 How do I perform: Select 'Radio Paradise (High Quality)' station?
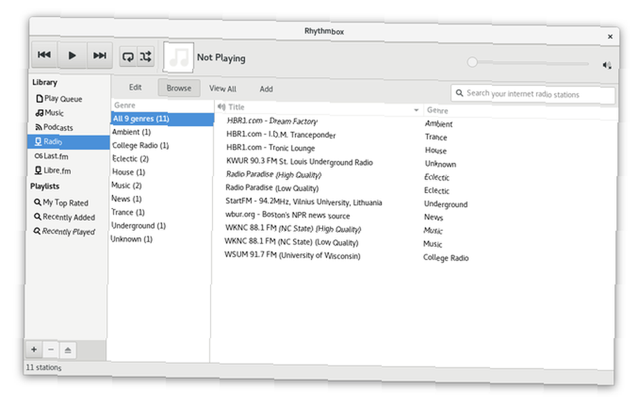point(274,175)
